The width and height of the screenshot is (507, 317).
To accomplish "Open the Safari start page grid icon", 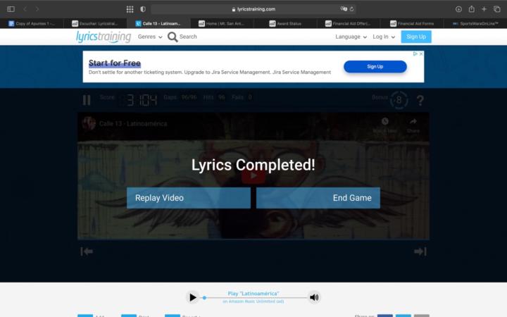I will click(130, 9).
